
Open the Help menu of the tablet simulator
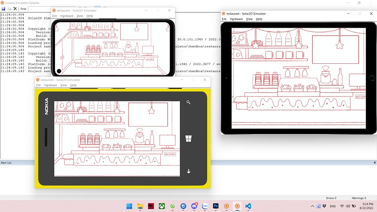point(259,19)
